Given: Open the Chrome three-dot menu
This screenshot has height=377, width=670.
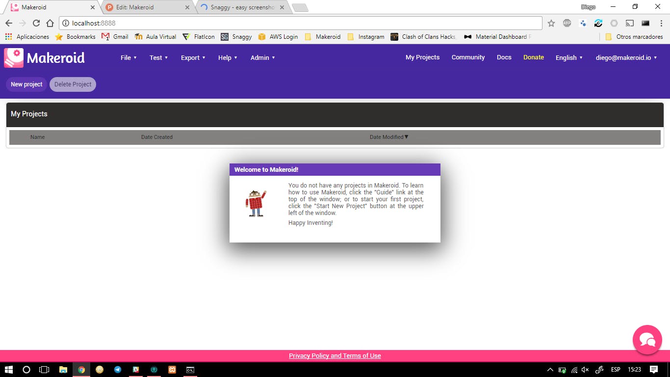Looking at the screenshot, I should [661, 23].
